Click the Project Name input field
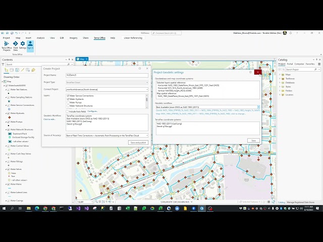Screen dimensions: 323x242 click(x=107, y=75)
